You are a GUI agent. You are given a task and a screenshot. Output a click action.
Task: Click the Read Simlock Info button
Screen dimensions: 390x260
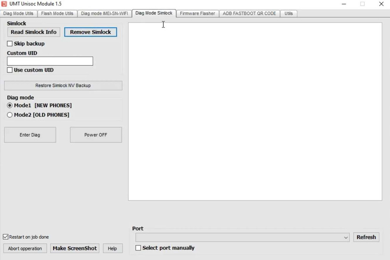pos(34,32)
